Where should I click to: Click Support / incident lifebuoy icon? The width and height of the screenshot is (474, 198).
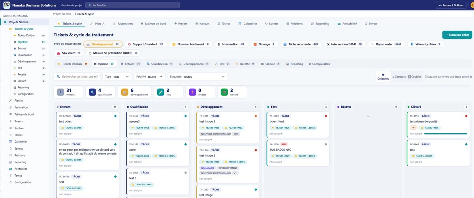click(129, 44)
